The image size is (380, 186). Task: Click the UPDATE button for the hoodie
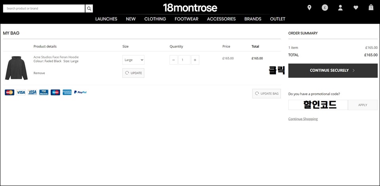pos(133,73)
